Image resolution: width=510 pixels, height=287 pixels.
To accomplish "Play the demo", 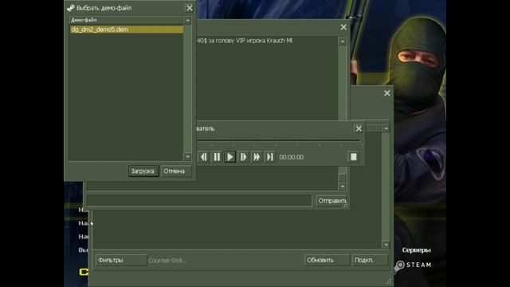I will click(x=230, y=157).
